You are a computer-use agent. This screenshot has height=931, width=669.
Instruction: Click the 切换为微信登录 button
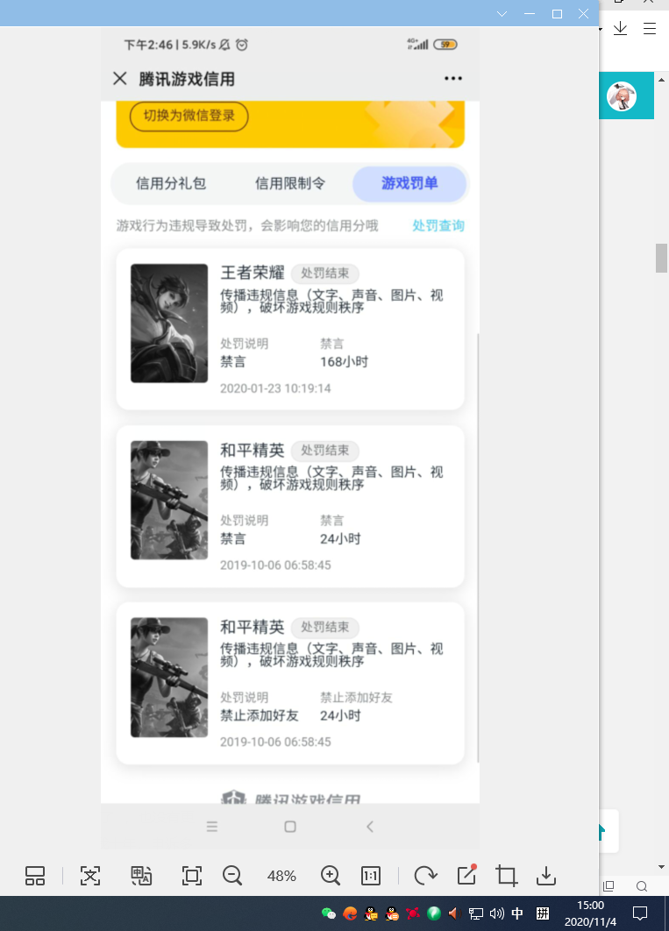point(189,115)
